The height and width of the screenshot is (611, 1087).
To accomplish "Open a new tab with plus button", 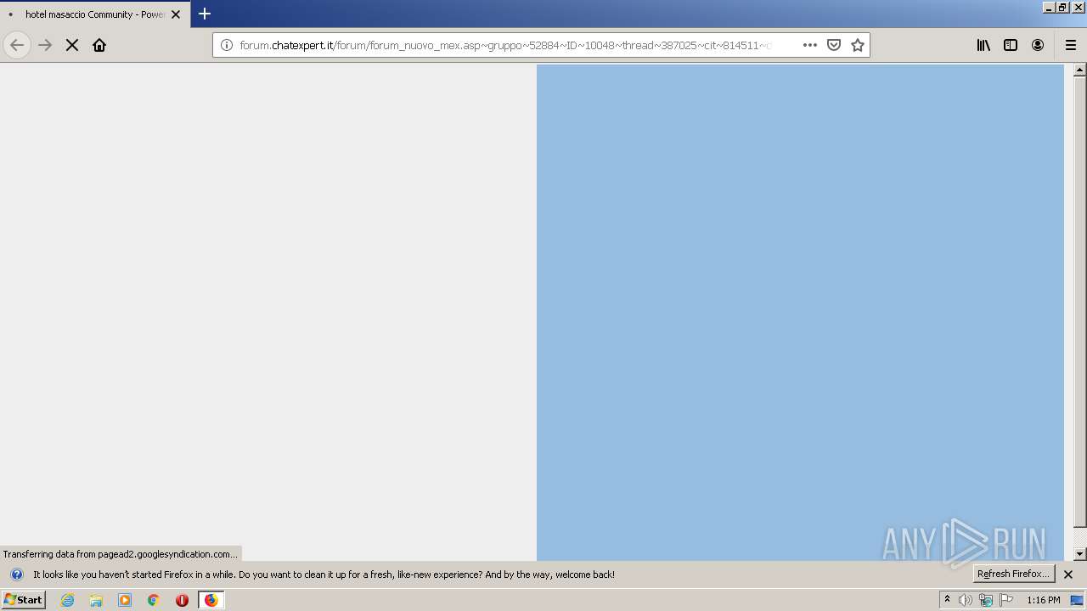I will coord(205,14).
